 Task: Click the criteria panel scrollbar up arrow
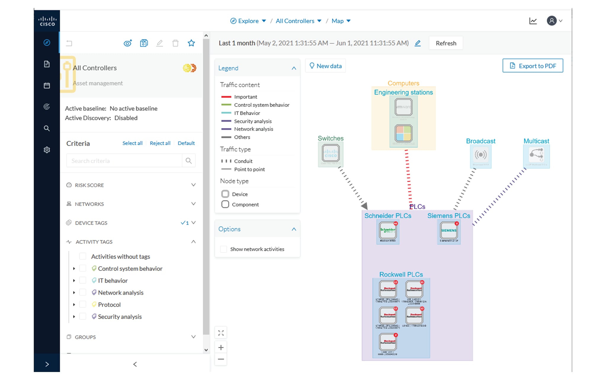[206, 36]
